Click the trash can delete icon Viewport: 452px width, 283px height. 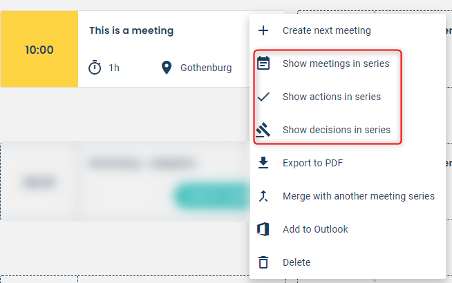(263, 262)
